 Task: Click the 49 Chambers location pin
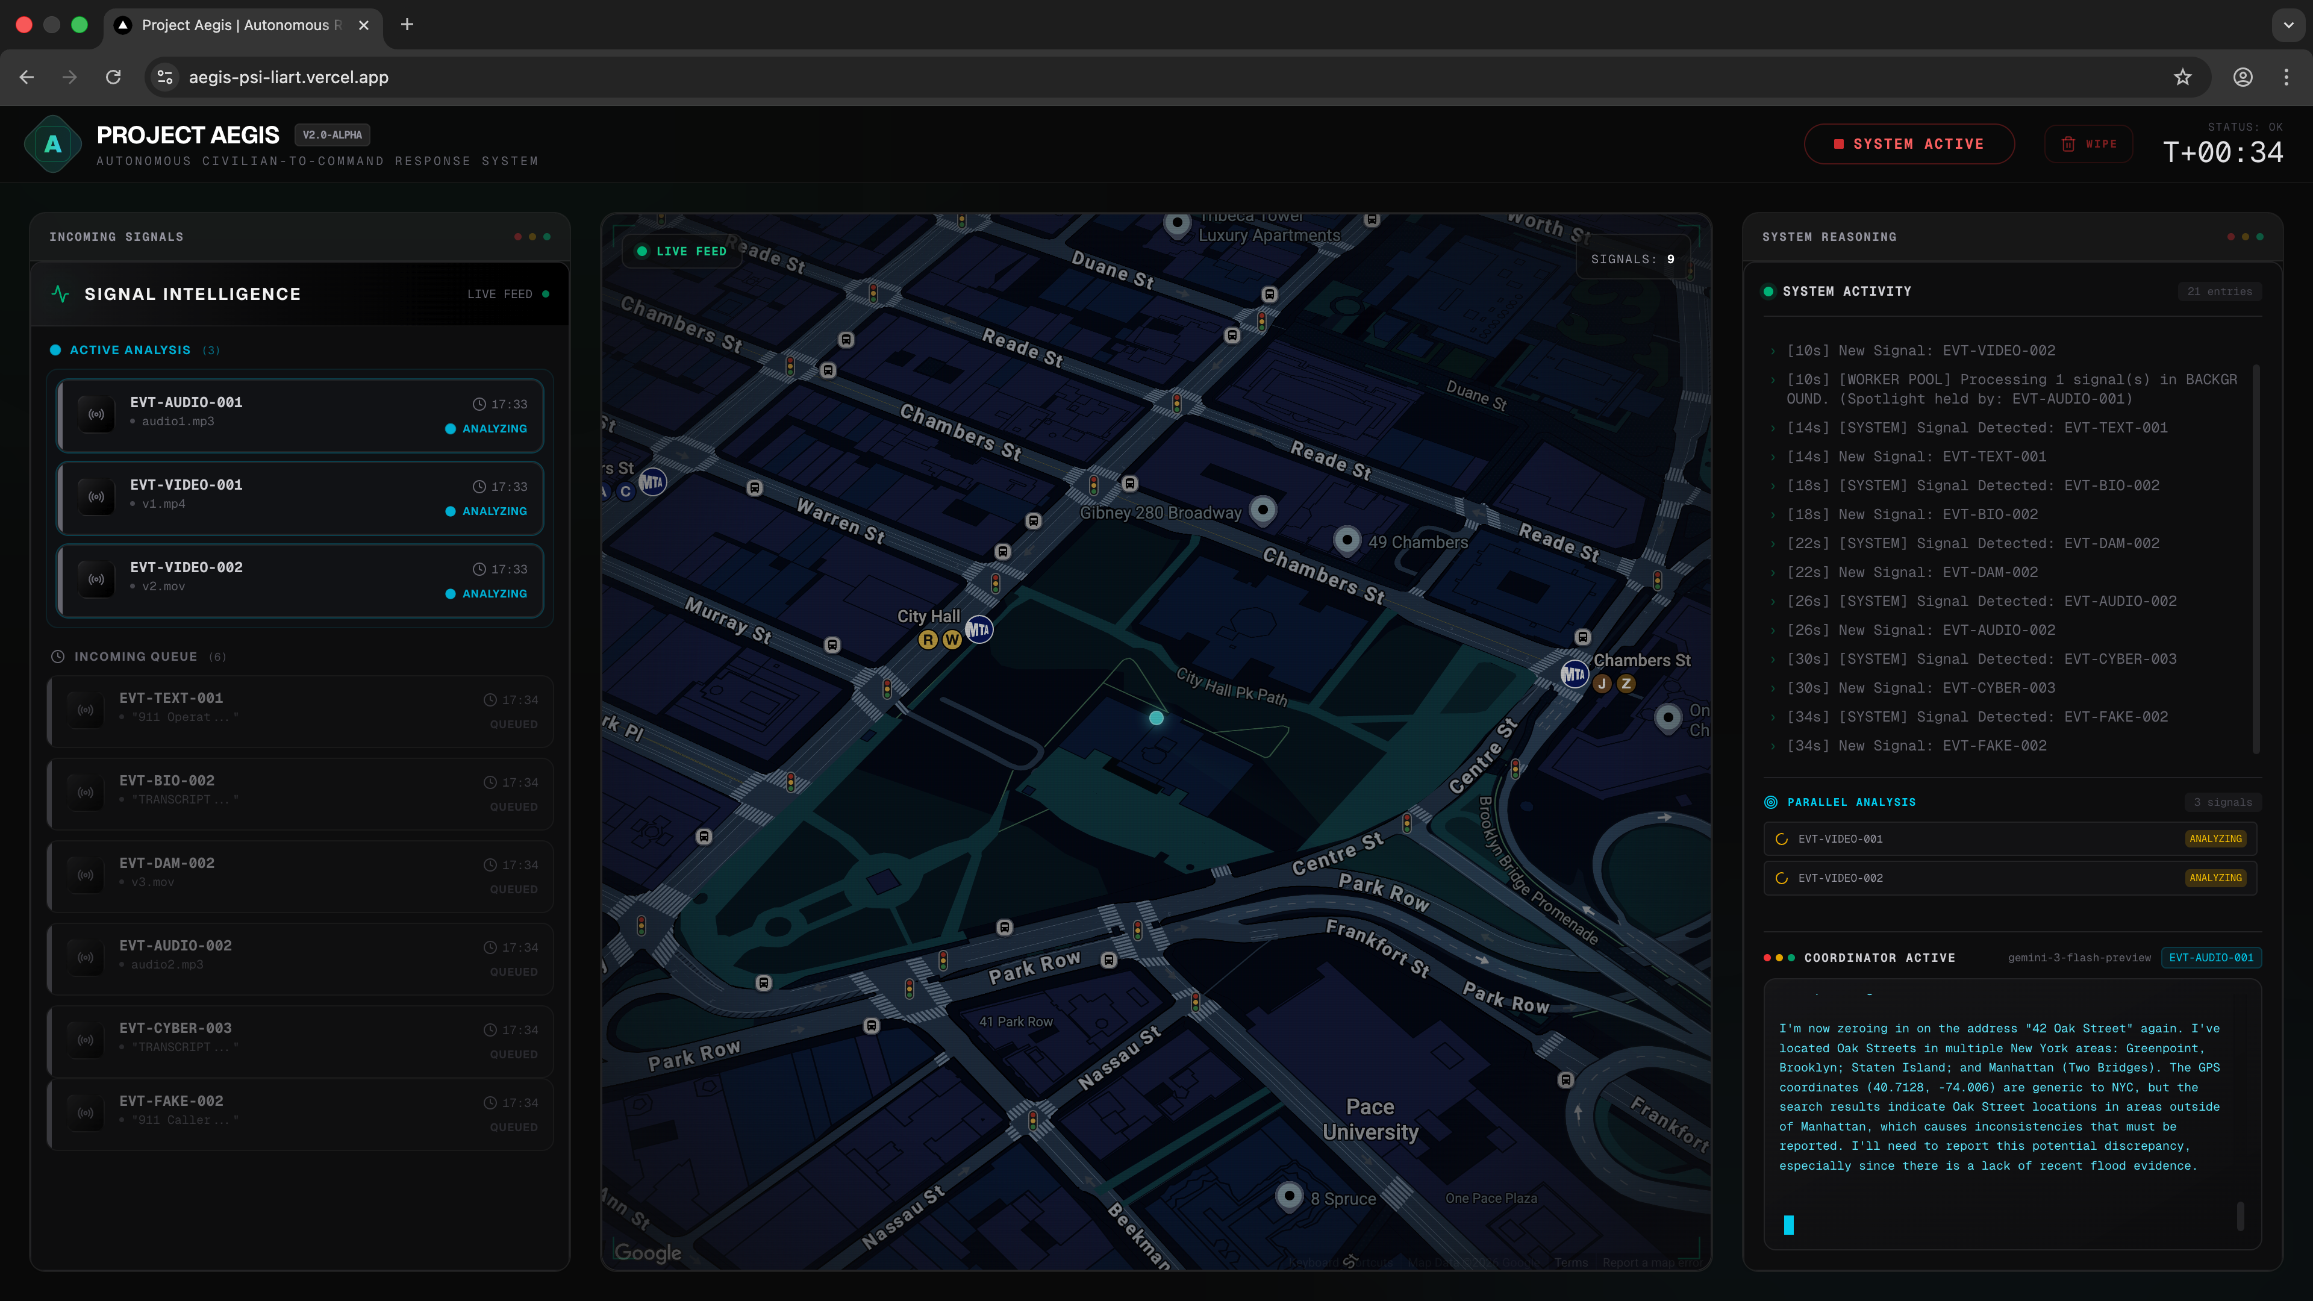[x=1347, y=540]
